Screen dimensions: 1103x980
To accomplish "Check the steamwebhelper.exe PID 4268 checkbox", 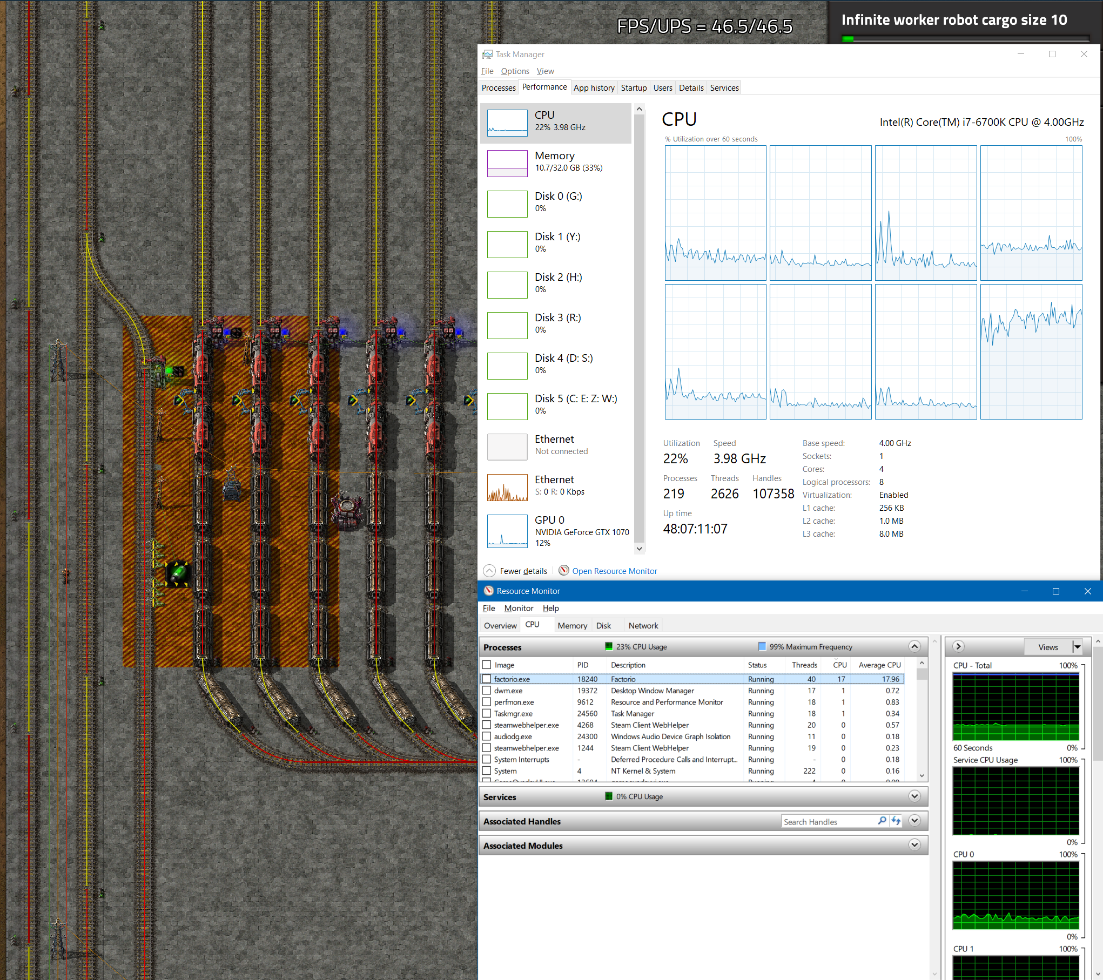I will coord(487,725).
